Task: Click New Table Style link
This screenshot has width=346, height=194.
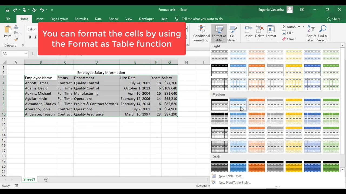Action: [231, 176]
